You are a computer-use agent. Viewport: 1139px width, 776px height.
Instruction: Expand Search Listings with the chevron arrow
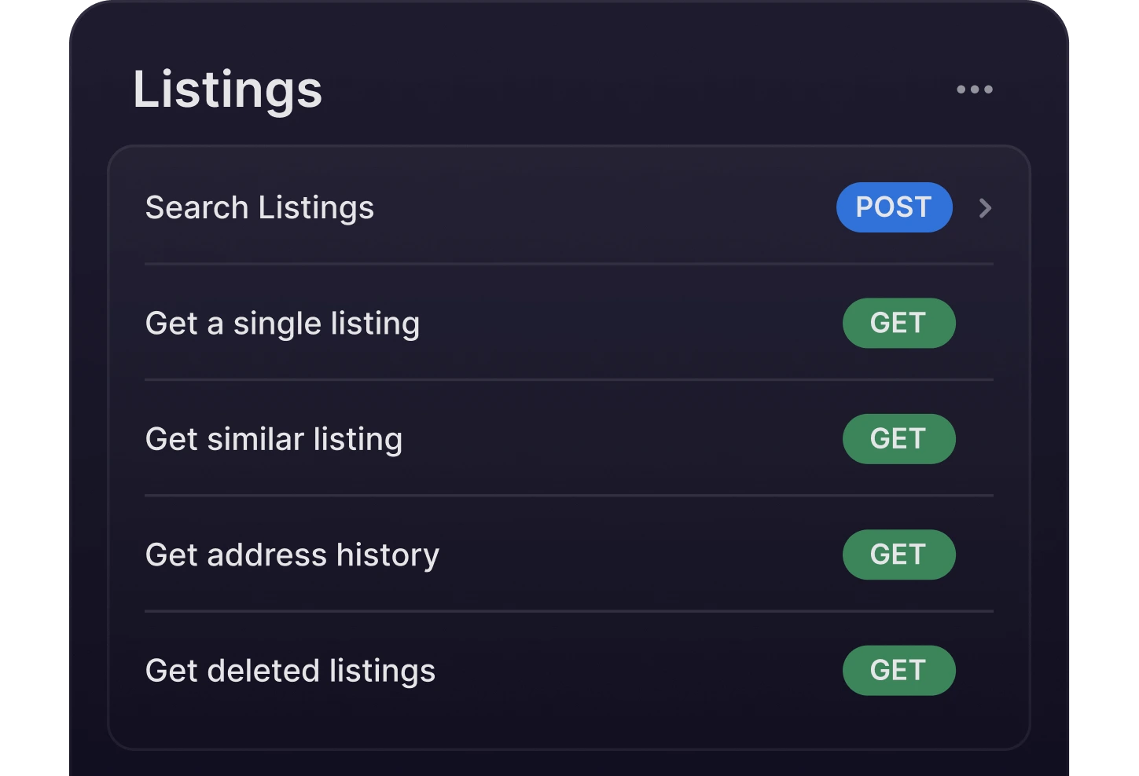pyautogui.click(x=985, y=208)
